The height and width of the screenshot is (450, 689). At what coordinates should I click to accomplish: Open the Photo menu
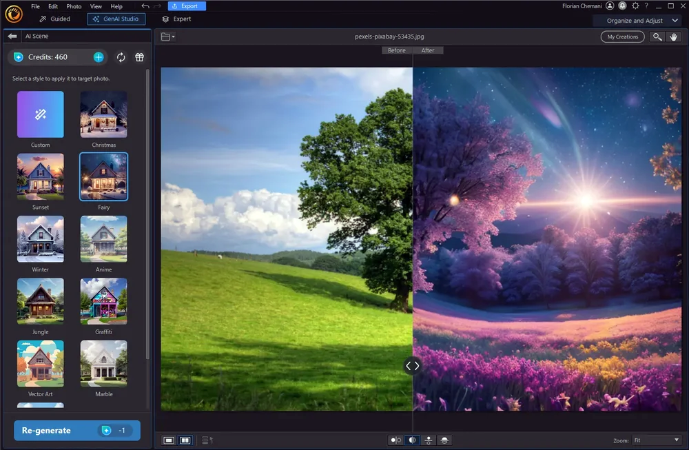(74, 6)
